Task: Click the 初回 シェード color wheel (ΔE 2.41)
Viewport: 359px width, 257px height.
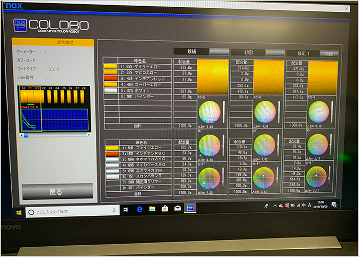Action: click(x=264, y=178)
